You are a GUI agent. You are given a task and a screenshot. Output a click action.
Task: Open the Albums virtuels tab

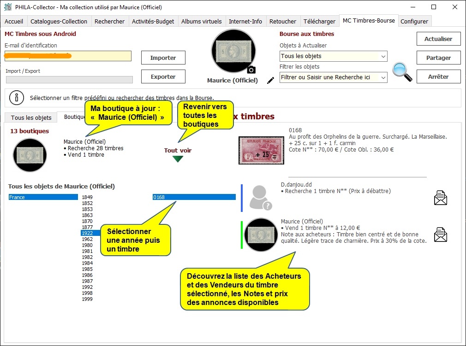pyautogui.click(x=202, y=21)
